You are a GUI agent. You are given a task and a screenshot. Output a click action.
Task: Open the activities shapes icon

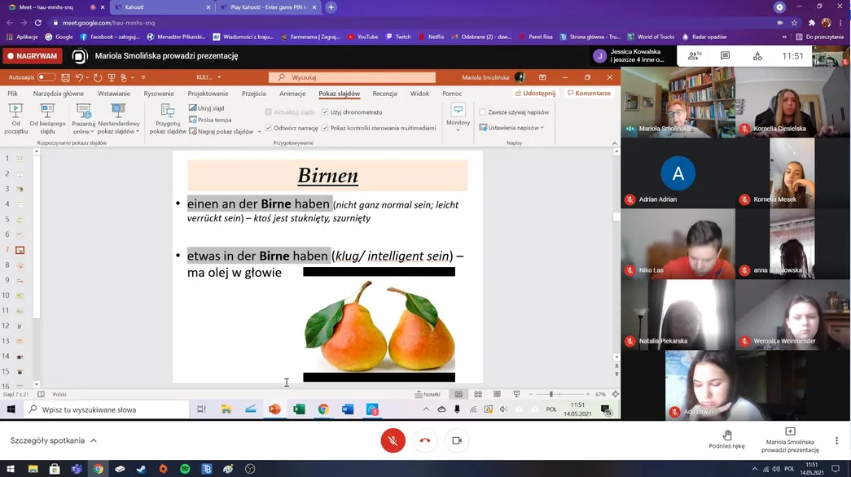(x=757, y=56)
